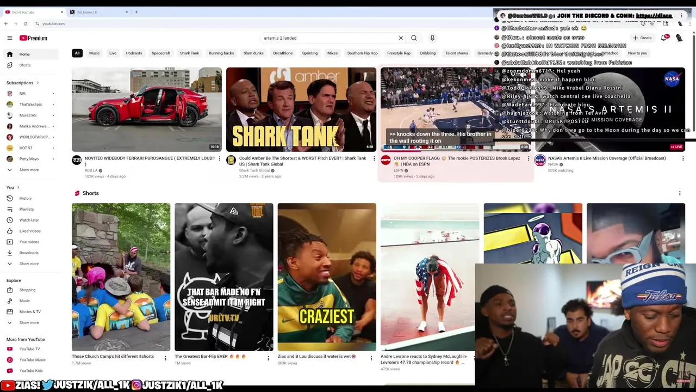Image resolution: width=696 pixels, height=392 pixels.
Task: Select the Shark Tank filter chip
Action: (189, 53)
